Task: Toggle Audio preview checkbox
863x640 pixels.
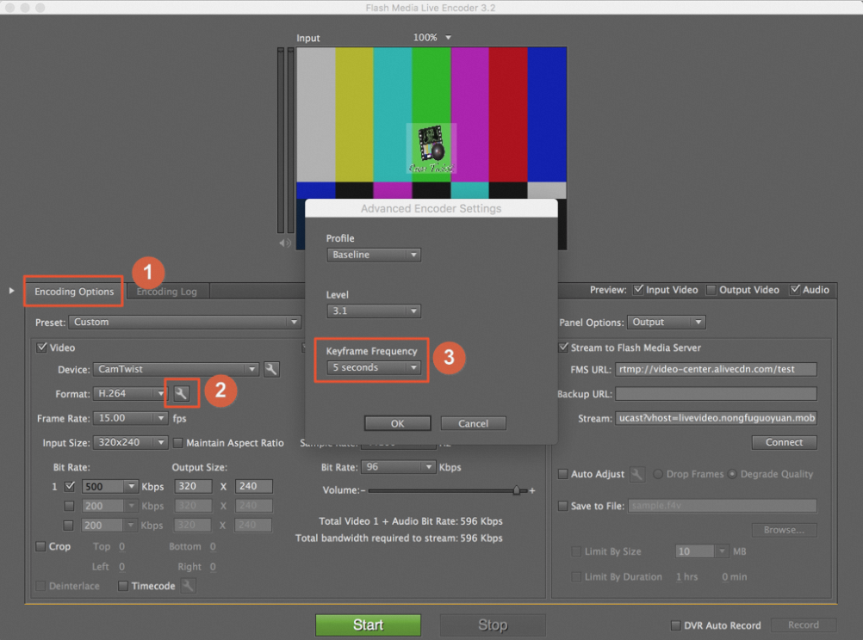Action: [795, 289]
